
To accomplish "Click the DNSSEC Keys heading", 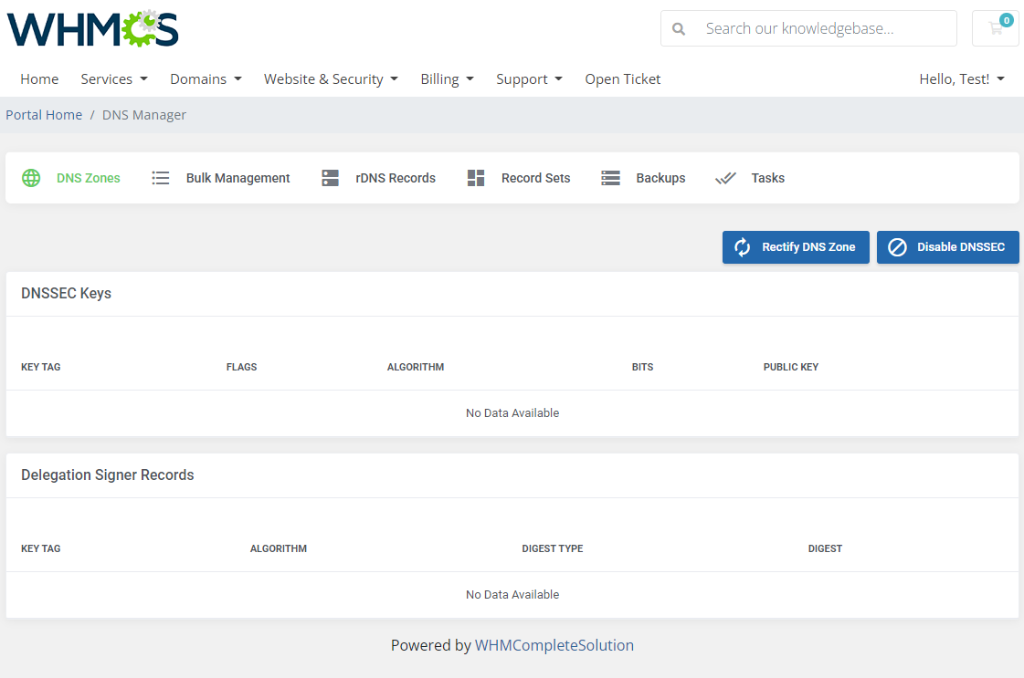I will point(66,294).
